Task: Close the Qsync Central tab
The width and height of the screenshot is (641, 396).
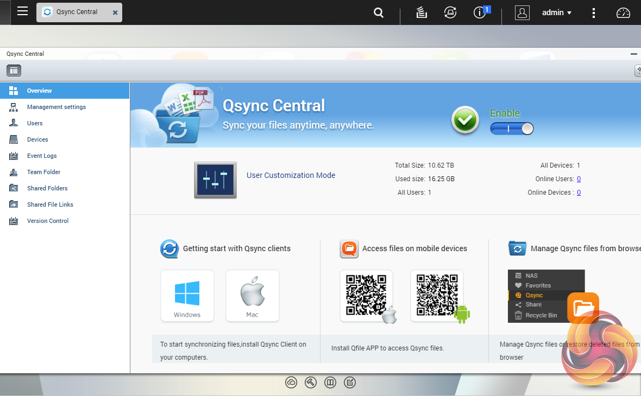Action: coord(115,12)
